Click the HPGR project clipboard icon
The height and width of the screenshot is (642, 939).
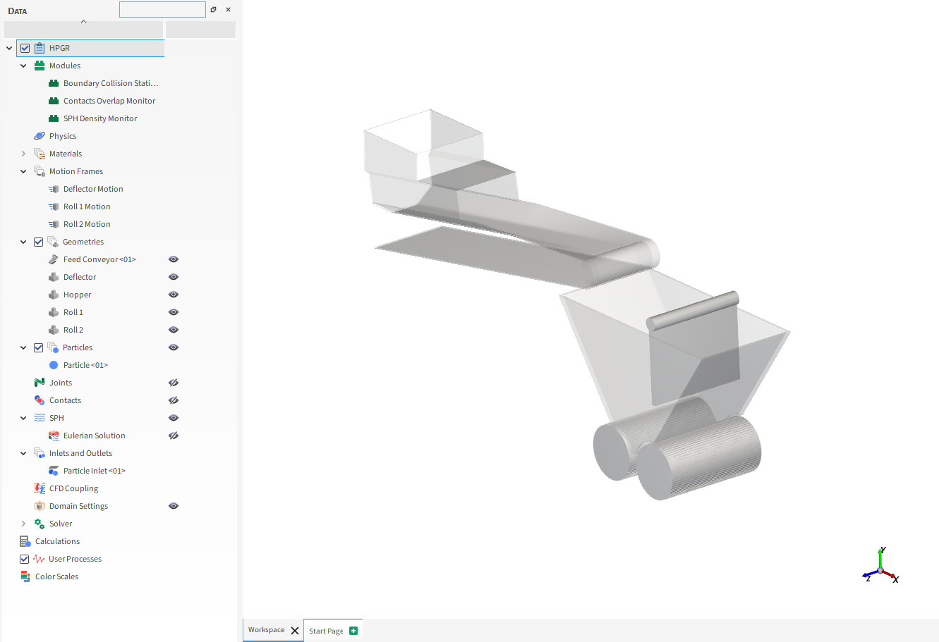point(40,48)
